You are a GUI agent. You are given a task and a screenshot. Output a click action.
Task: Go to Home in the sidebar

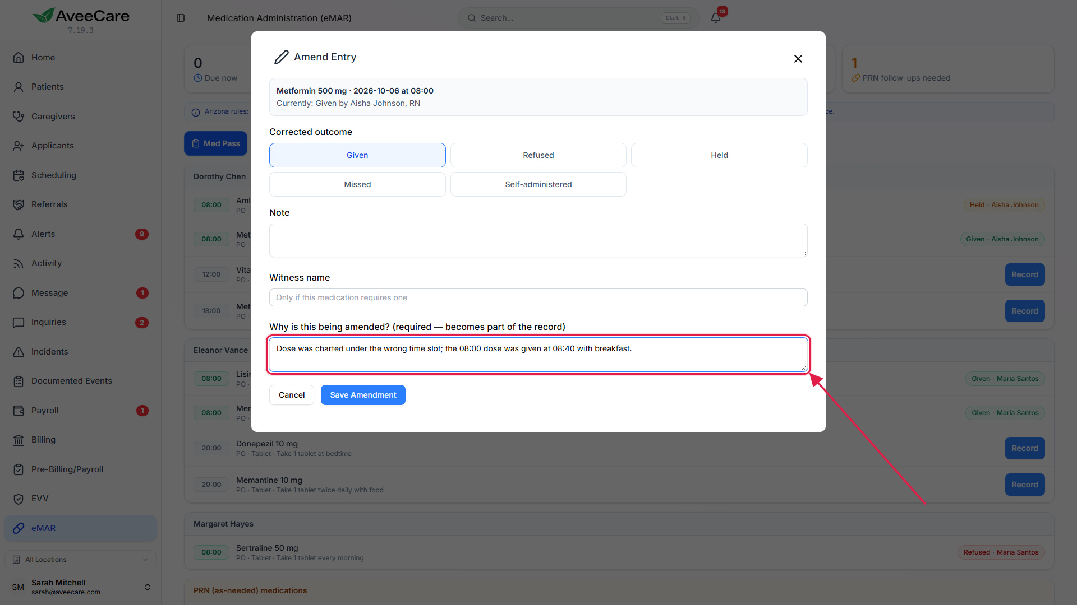tap(81, 58)
